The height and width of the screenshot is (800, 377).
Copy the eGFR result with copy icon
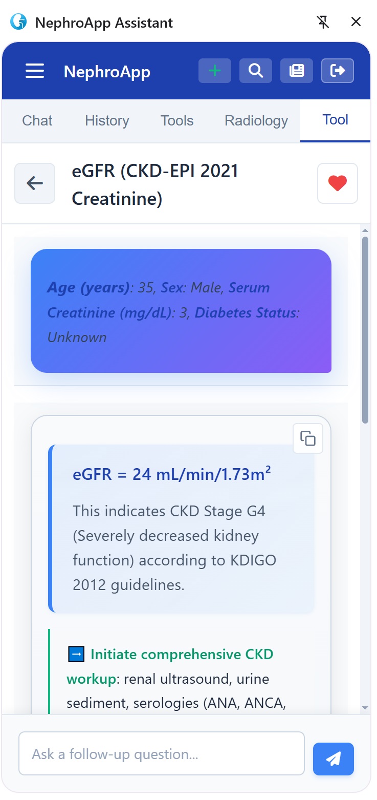coord(308,438)
